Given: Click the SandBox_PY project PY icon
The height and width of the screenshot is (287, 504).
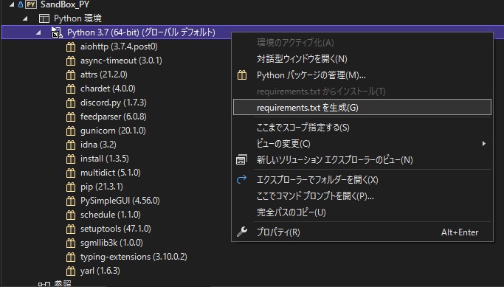Looking at the screenshot, I should pos(31,4).
